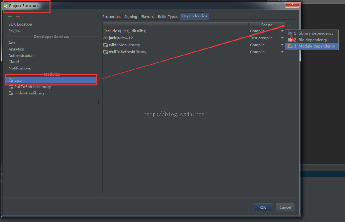Open scope dropdown for junit:junit:4.12

click(282, 38)
